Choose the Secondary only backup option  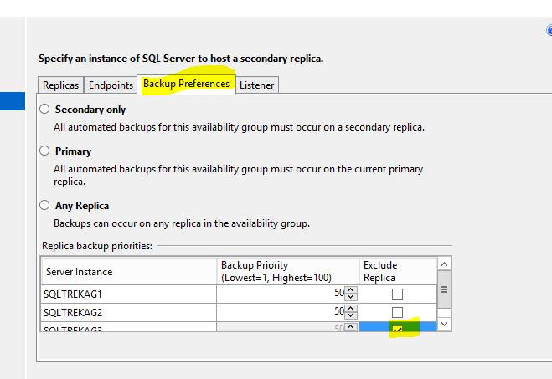(x=45, y=110)
